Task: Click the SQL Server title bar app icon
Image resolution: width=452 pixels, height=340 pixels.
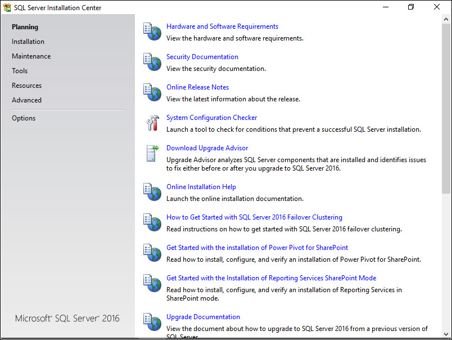Action: (7, 7)
